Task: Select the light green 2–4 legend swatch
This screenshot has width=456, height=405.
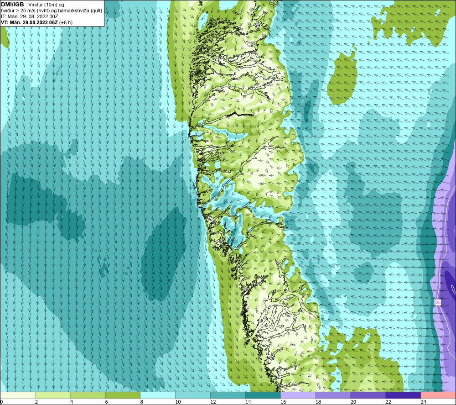Action: tap(52, 395)
